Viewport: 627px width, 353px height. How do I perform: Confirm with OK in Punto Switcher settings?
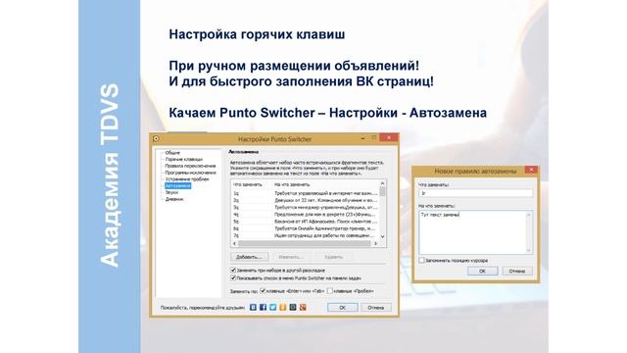342,307
